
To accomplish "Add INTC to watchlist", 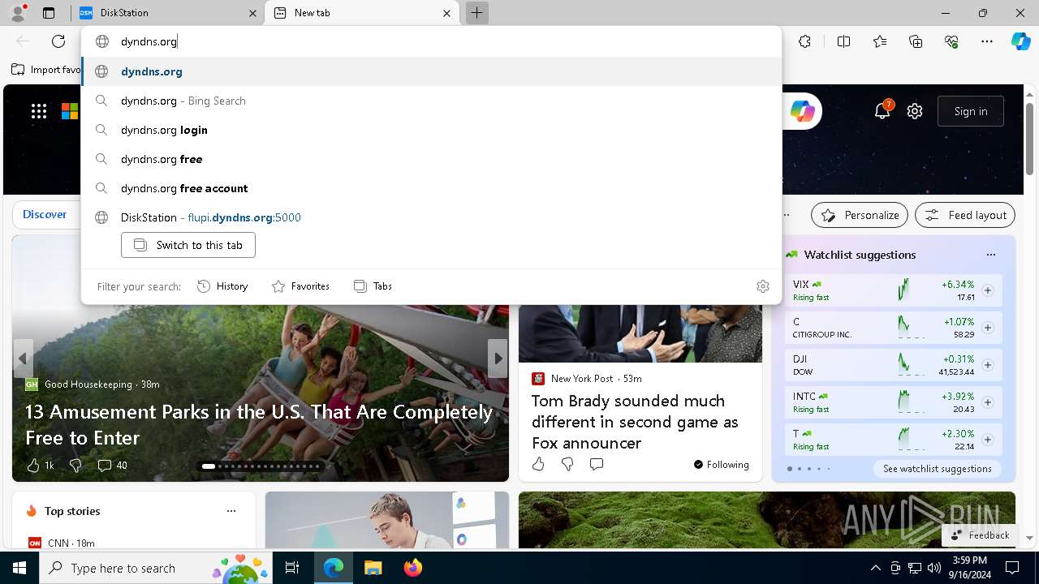I will [987, 402].
